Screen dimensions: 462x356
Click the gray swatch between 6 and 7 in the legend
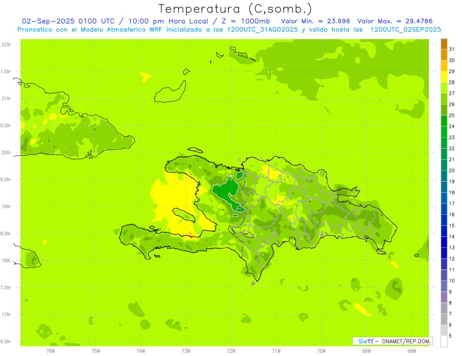coord(444,320)
